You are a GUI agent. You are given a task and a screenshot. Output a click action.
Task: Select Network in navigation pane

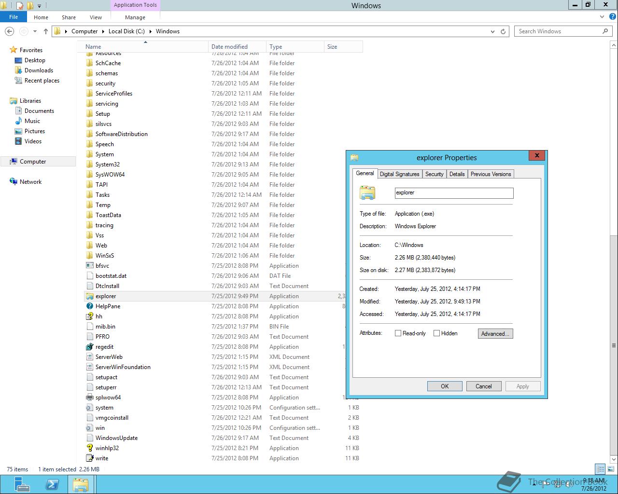30,182
